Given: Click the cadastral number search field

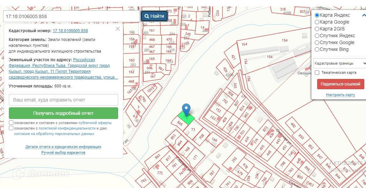Looking at the screenshot, I should tap(71, 16).
